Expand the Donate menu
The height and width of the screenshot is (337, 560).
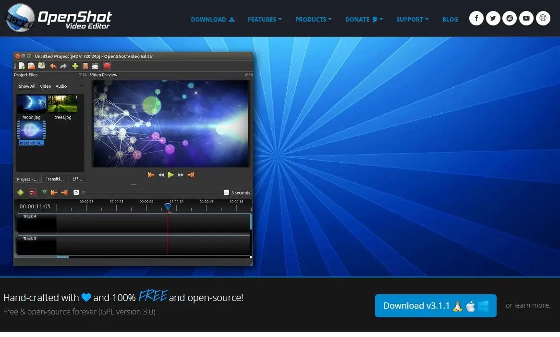click(x=364, y=20)
